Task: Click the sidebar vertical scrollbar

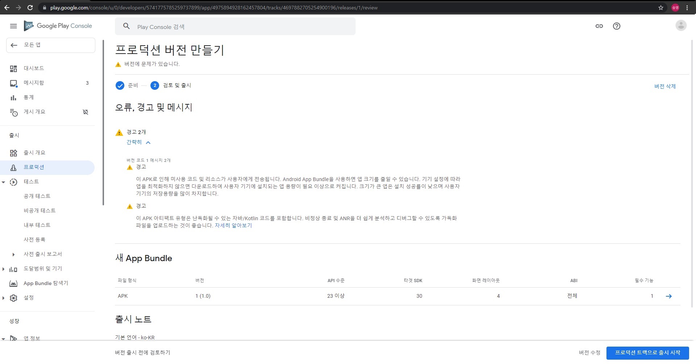Action: [103, 123]
